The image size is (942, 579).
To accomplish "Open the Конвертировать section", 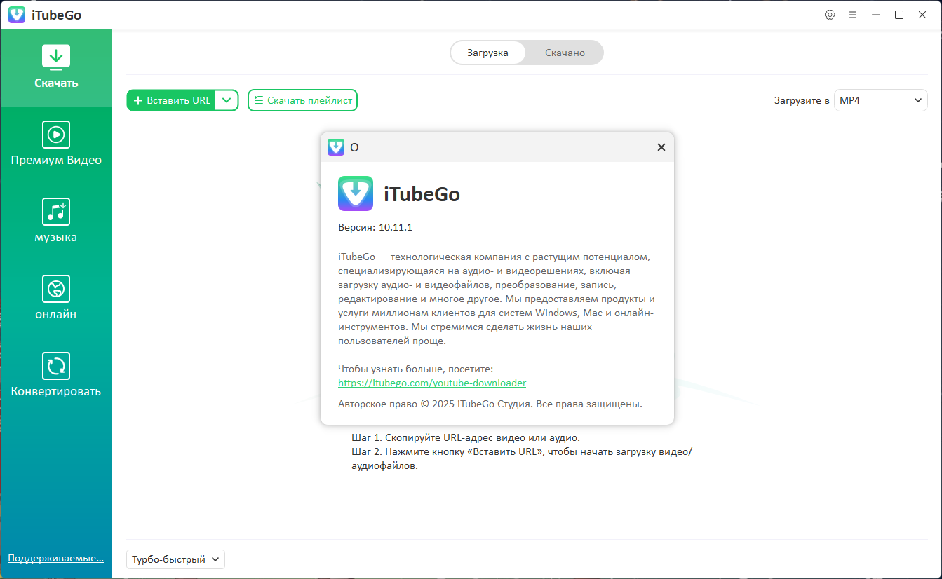I will (x=56, y=366).
